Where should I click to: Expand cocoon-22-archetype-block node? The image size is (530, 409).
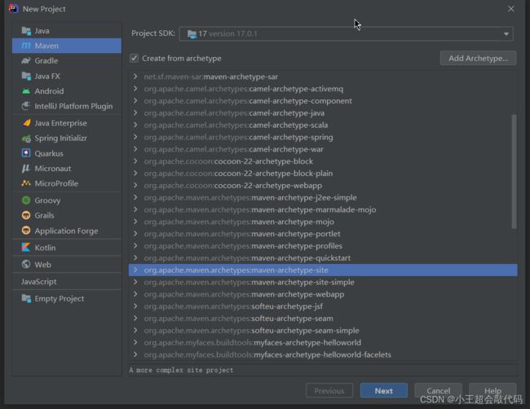135,161
